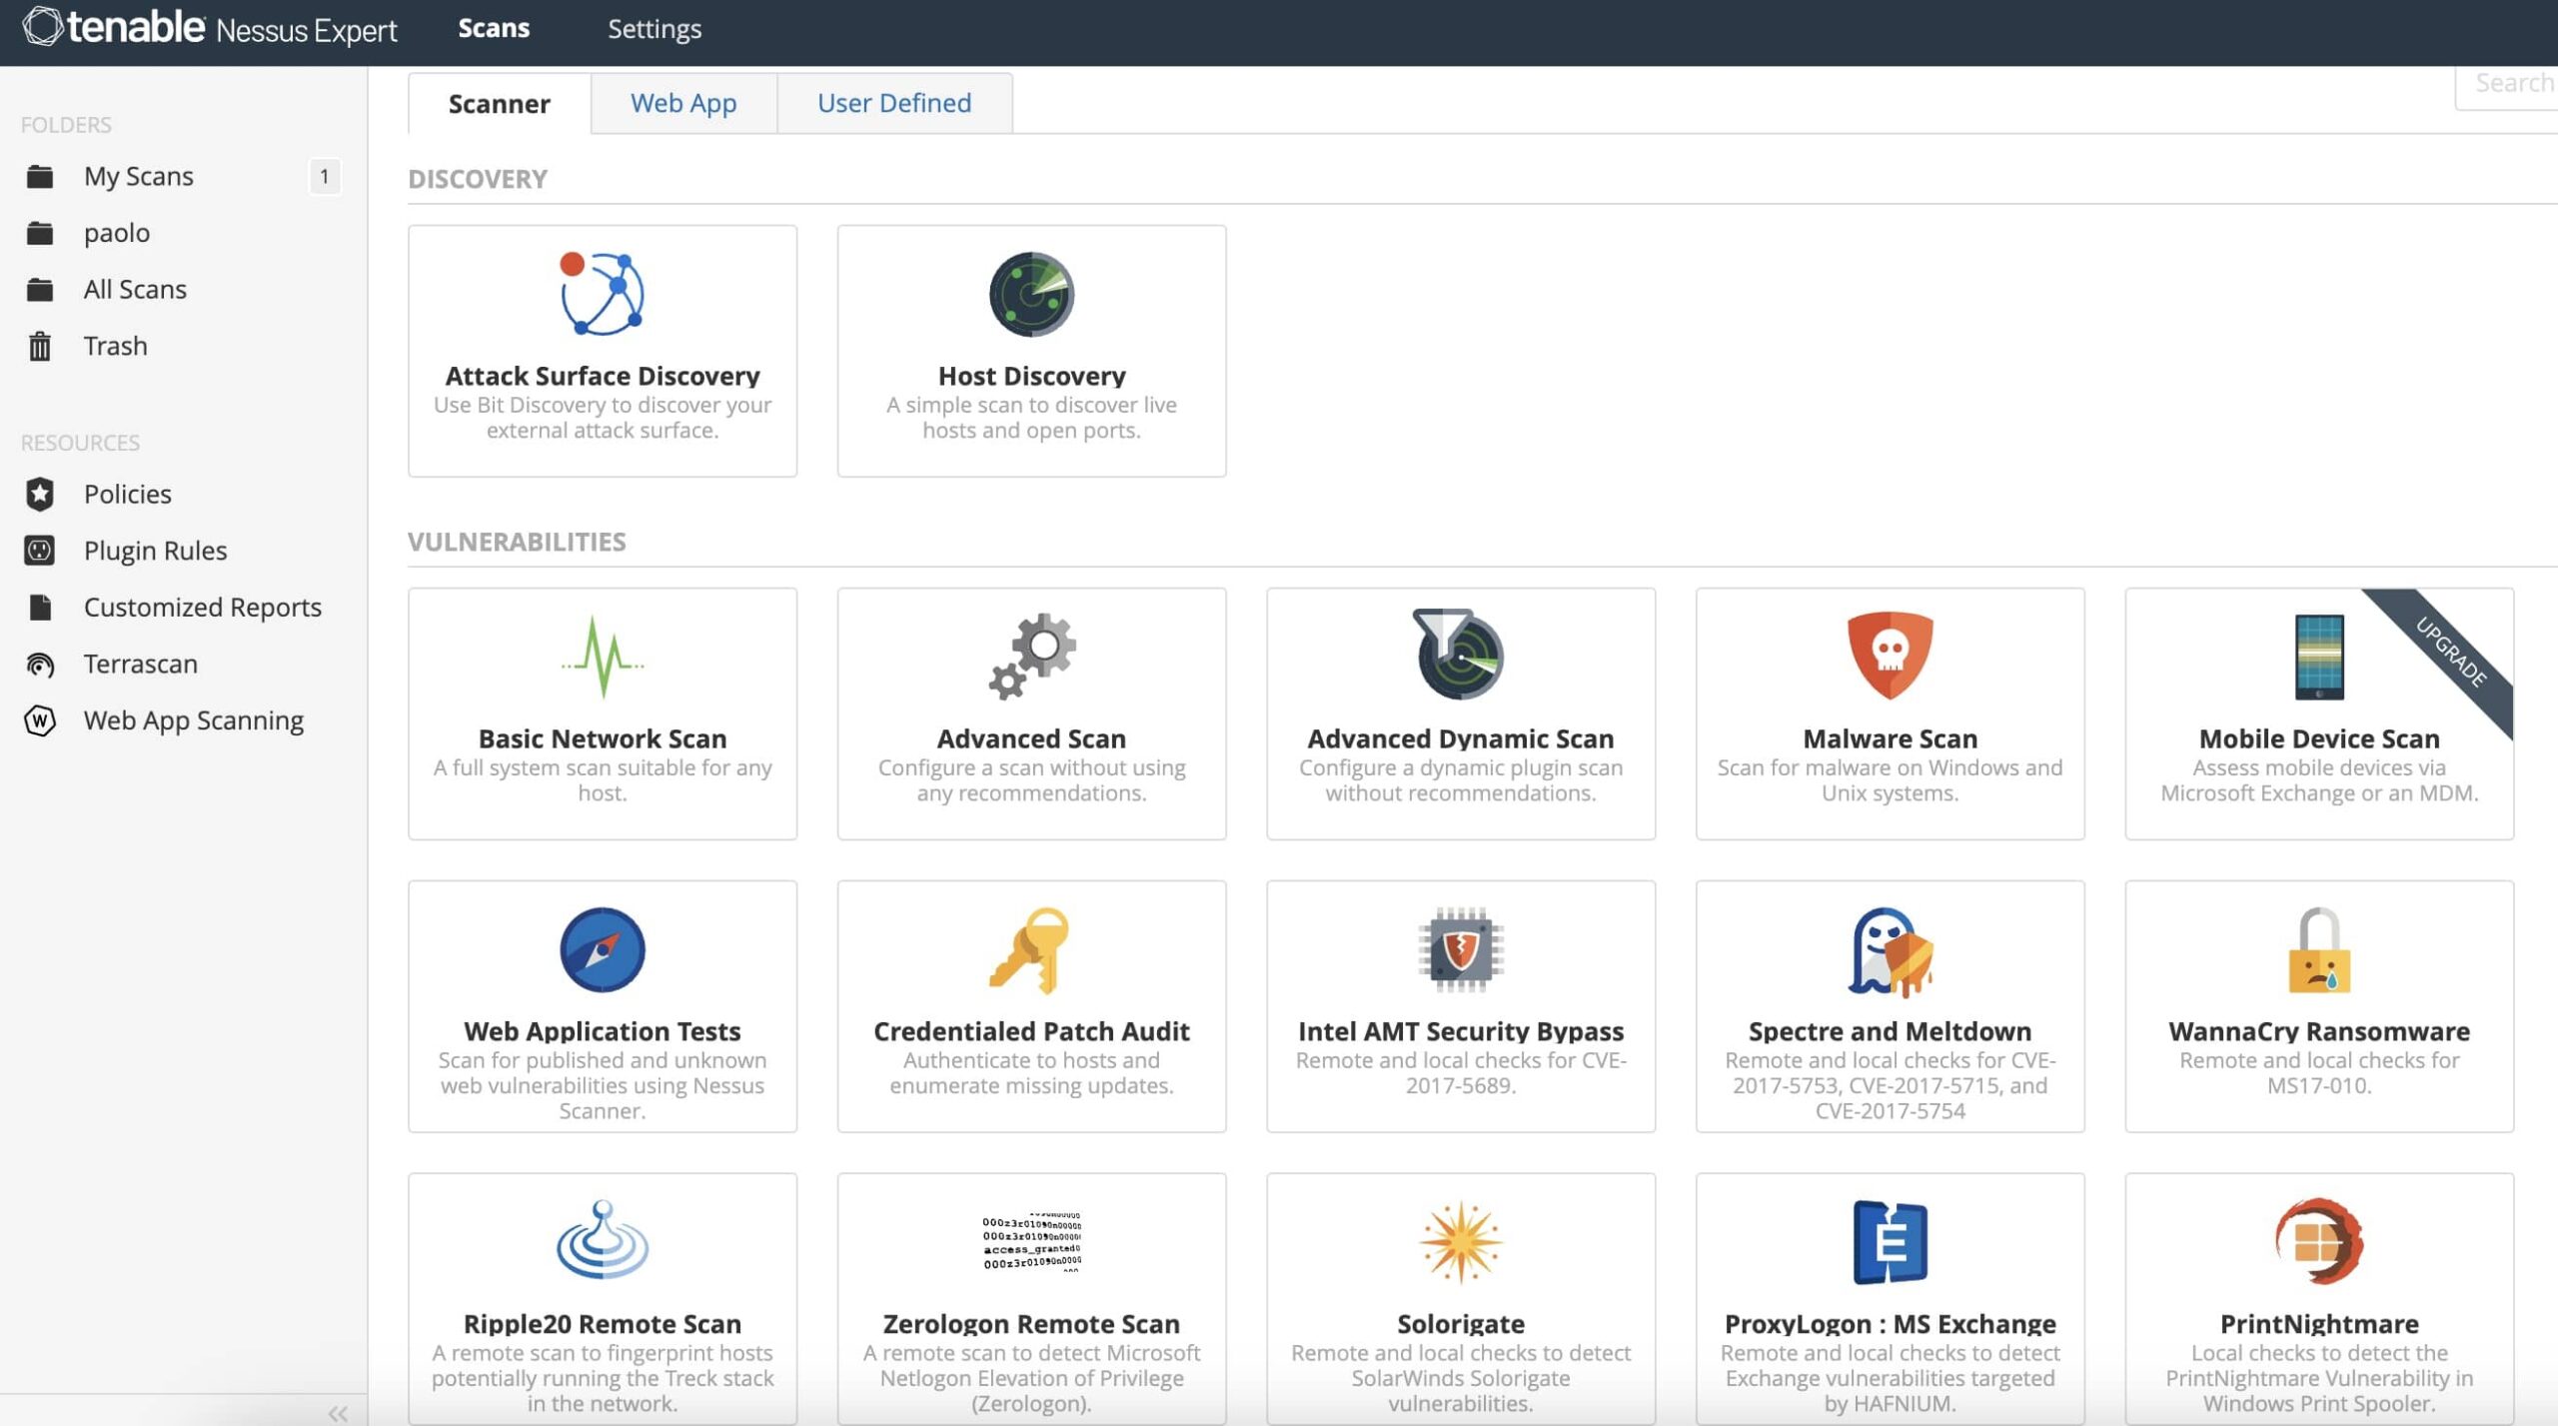Open the User Defined tab
This screenshot has height=1426, width=2558.
(893, 103)
